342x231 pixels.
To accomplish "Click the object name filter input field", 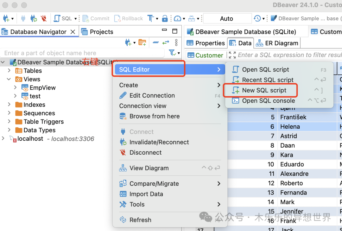I will [x=83, y=53].
